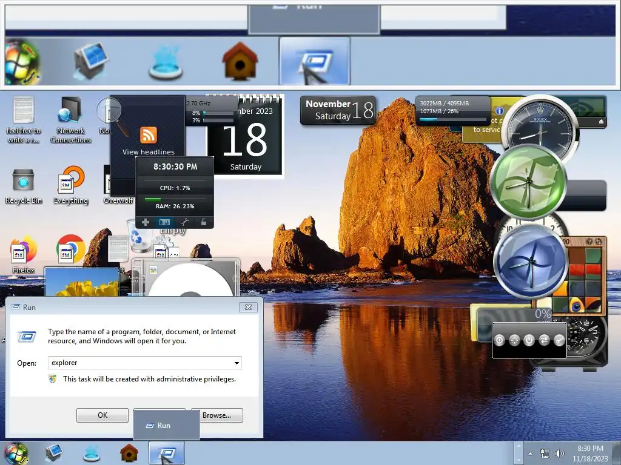Open the volume speaker icon in the tray
621x465 pixels.
(559, 453)
